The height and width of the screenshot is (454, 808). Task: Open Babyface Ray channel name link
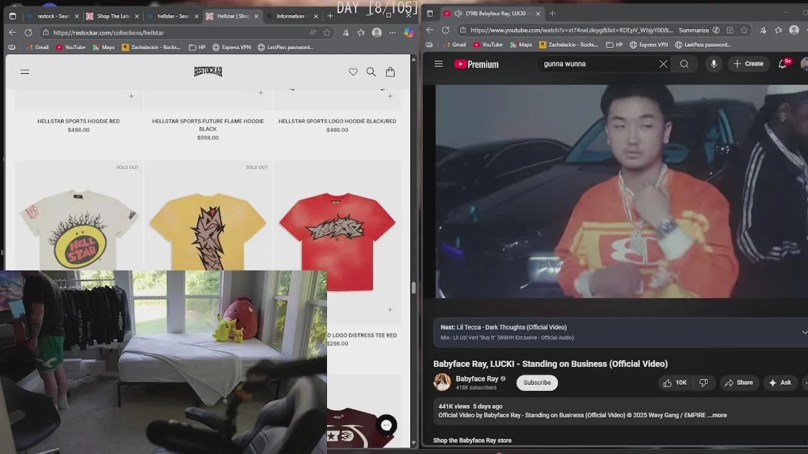[477, 379]
